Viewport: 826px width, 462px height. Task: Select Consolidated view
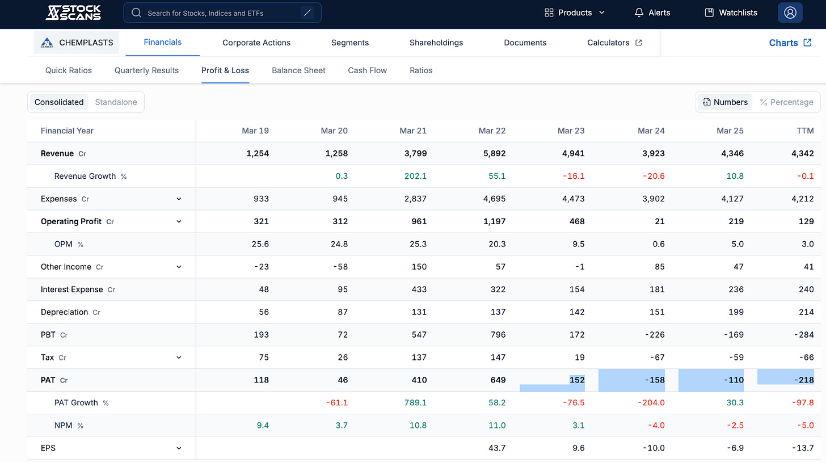(x=59, y=102)
